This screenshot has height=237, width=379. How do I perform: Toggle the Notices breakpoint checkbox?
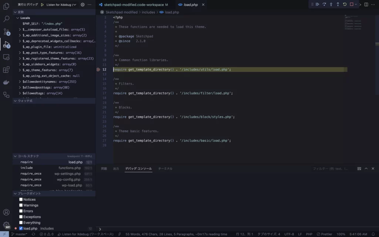coord(21,199)
